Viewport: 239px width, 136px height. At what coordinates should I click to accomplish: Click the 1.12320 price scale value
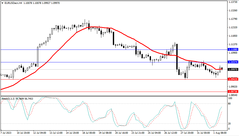click(x=233, y=27)
